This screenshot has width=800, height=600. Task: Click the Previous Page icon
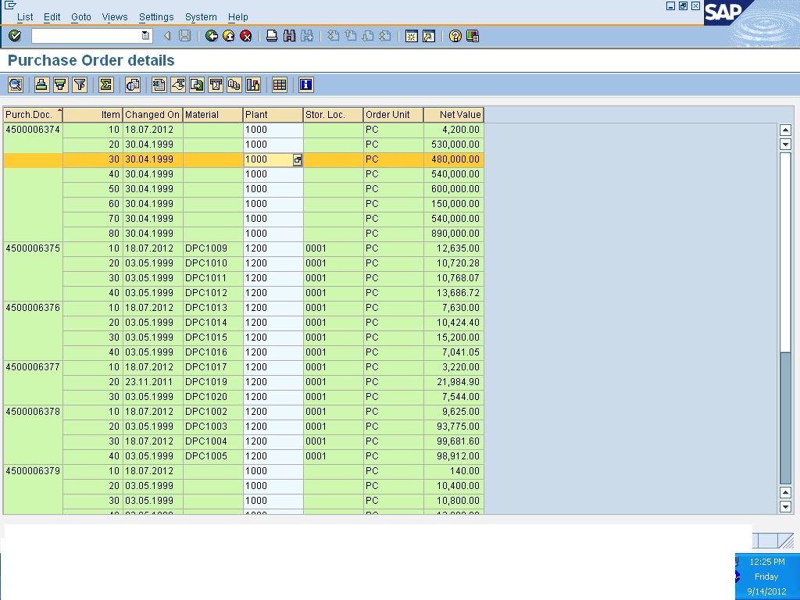pos(351,36)
